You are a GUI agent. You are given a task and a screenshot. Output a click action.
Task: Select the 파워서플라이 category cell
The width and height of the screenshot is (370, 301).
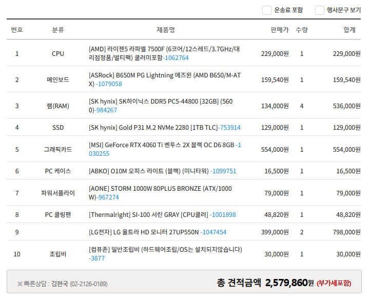tap(58, 193)
